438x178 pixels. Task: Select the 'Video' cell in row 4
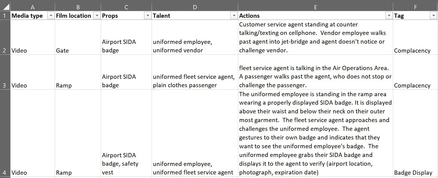coord(32,133)
